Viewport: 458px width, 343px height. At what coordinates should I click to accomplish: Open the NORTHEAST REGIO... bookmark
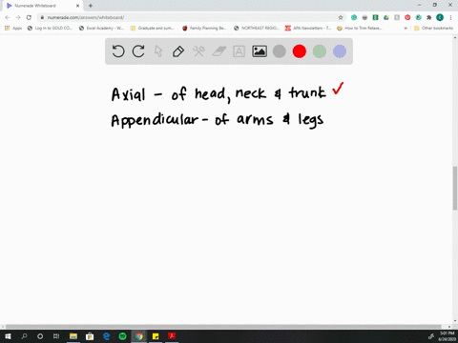pyautogui.click(x=257, y=28)
